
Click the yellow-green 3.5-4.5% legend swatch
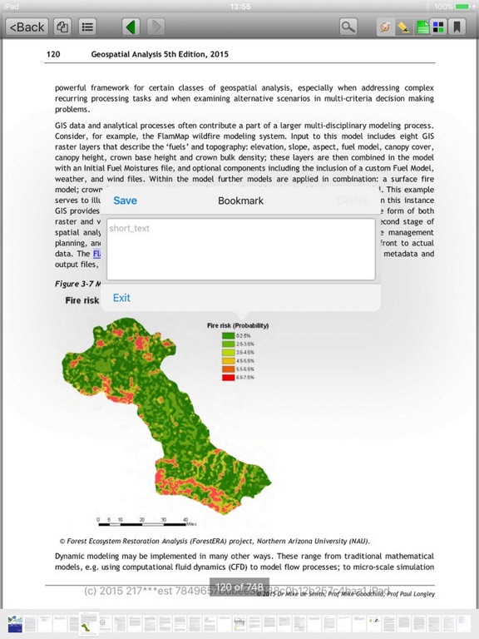pyautogui.click(x=228, y=353)
